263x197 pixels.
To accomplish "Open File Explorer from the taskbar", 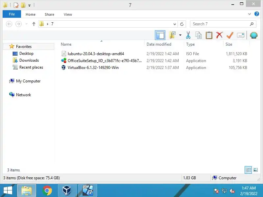I will coord(27,190).
